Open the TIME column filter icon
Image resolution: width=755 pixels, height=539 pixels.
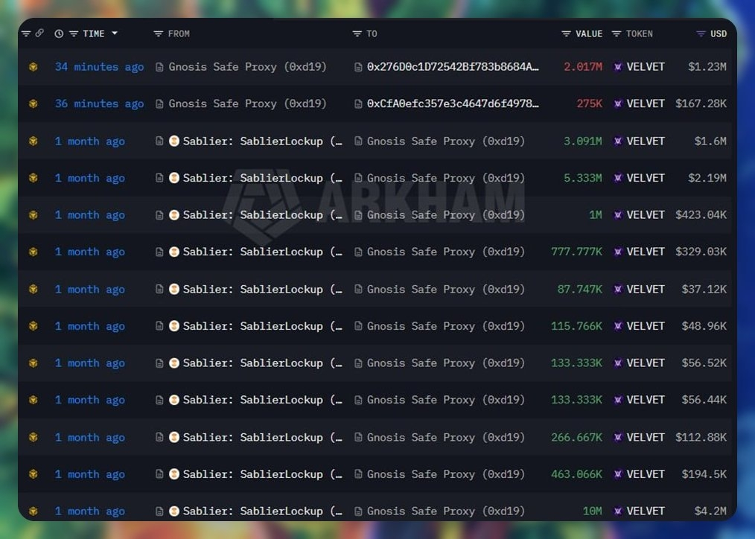tap(74, 34)
